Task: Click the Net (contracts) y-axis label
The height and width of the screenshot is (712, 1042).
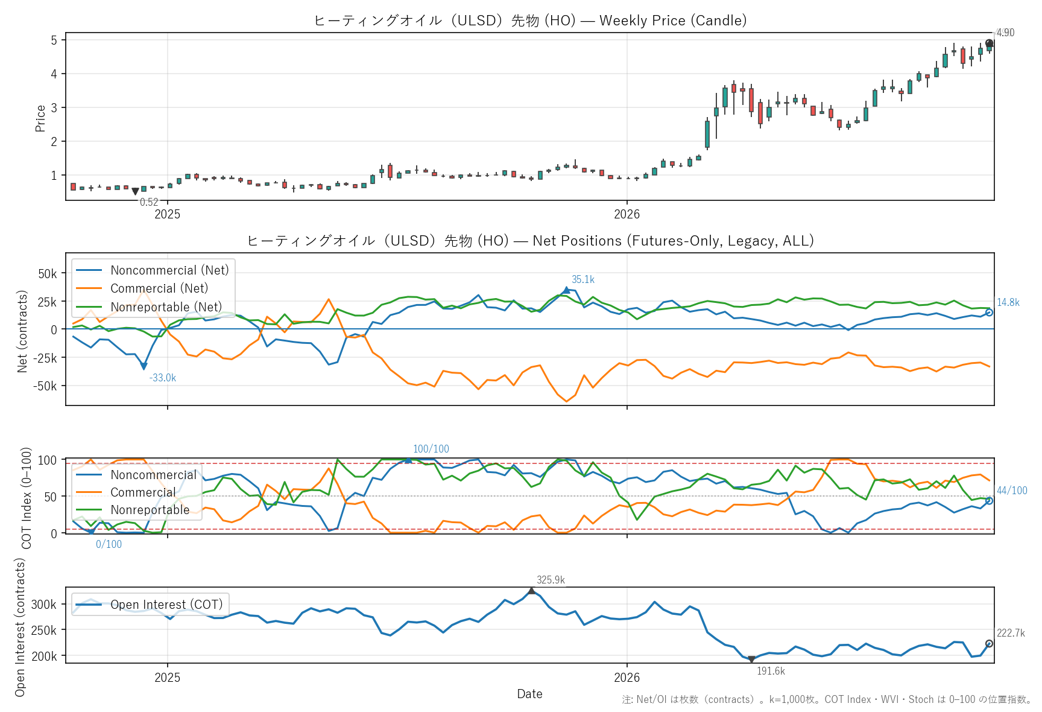Action: click(22, 331)
